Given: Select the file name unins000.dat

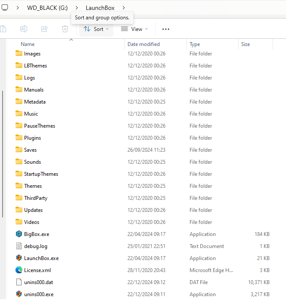Looking at the screenshot, I should 38,282.
